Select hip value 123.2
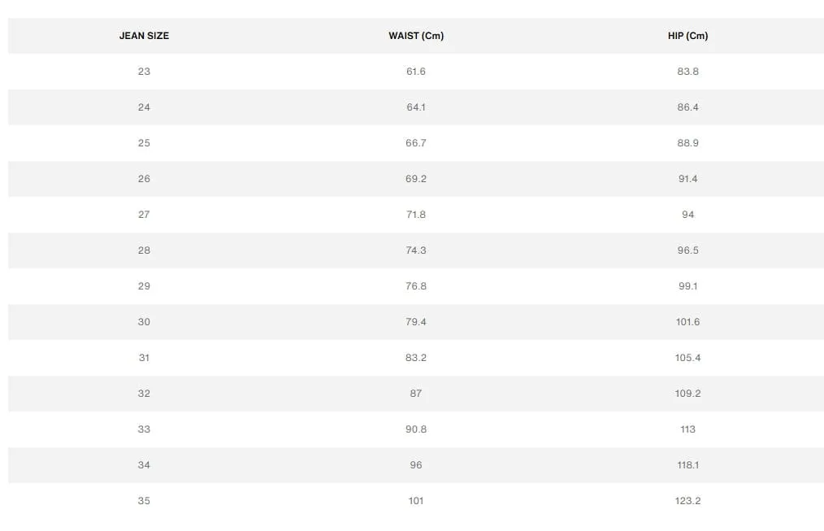824x531 pixels. point(688,501)
